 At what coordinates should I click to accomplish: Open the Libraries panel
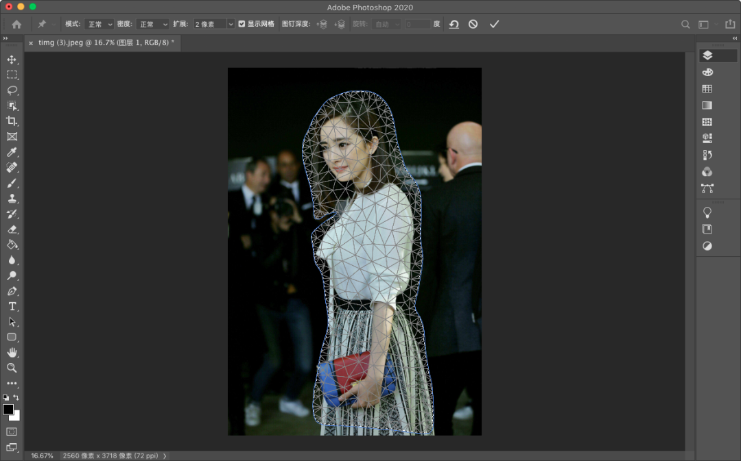click(x=707, y=229)
